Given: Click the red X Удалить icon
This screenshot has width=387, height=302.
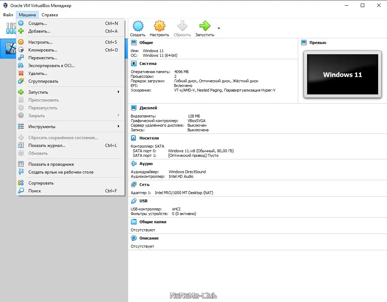Looking at the screenshot, I should (21, 73).
